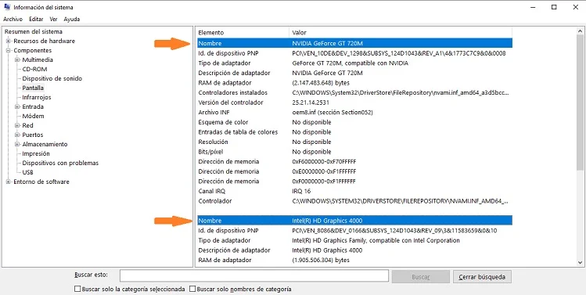Enable Buscar solo nombres de categoría

point(192,289)
